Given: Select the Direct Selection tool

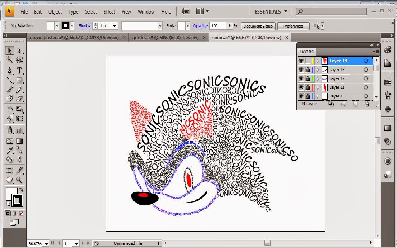Looking at the screenshot, I should (x=19, y=51).
